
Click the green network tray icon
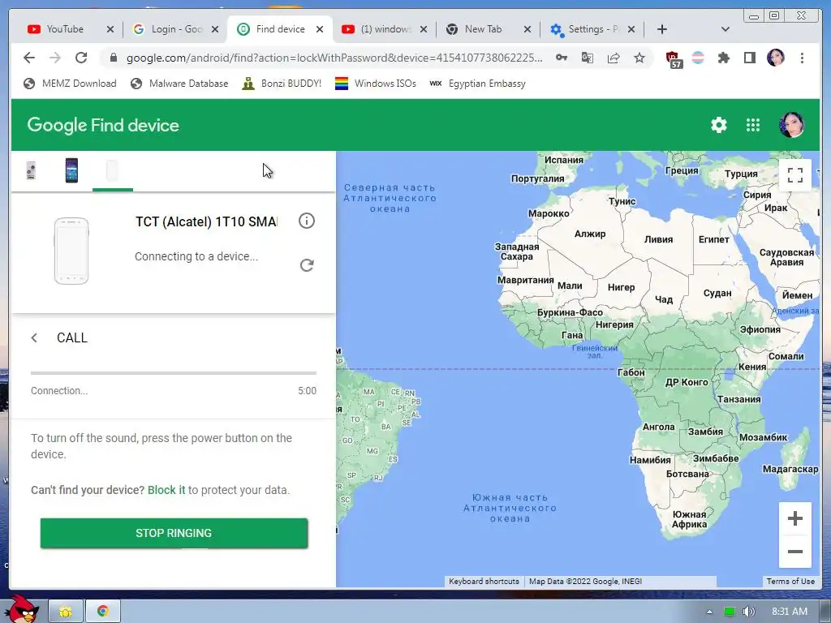tap(730, 612)
